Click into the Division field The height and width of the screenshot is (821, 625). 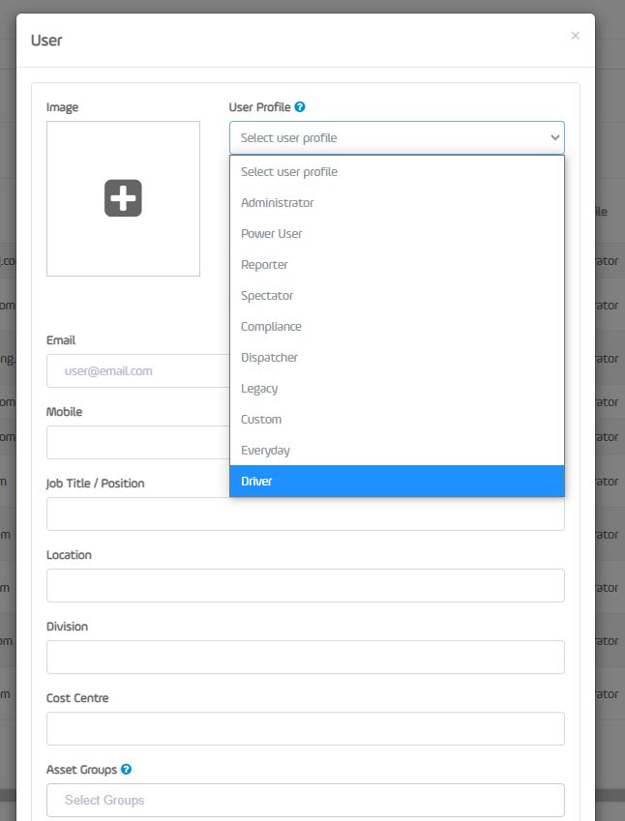click(x=306, y=658)
